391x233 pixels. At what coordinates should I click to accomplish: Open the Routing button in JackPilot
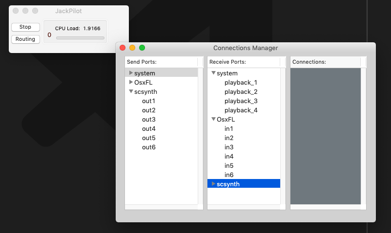pyautogui.click(x=25, y=39)
